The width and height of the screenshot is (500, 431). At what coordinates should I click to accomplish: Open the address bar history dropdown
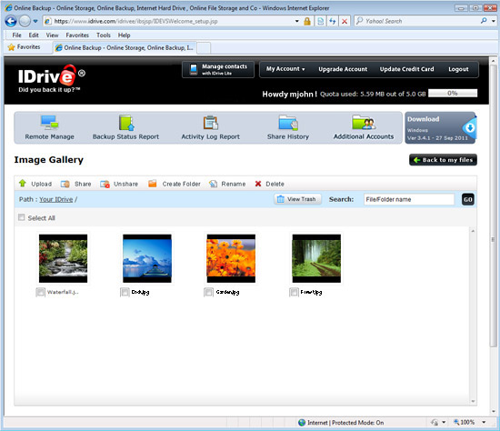coord(297,22)
